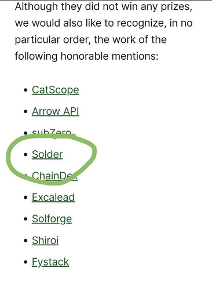Click the word "recognize" in the paragraph
The width and height of the screenshot is (212, 290).
pos(141,23)
